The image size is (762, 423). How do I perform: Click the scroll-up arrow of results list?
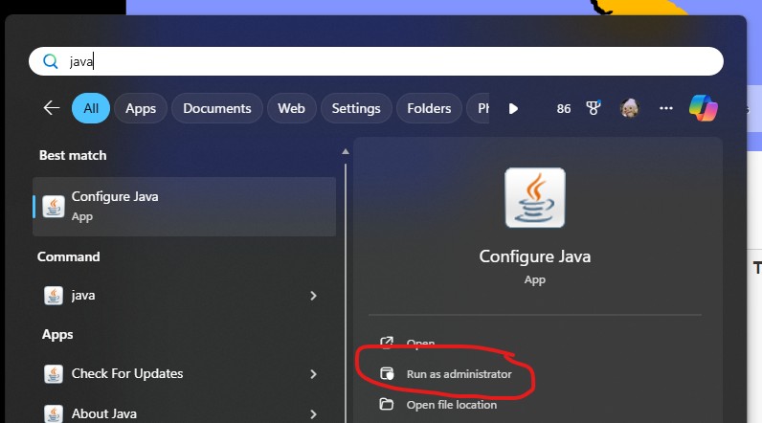click(346, 151)
